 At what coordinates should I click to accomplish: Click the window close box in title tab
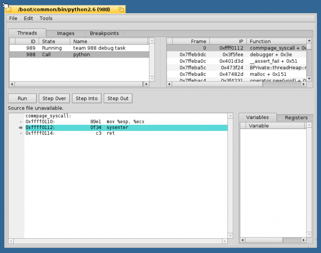point(8,9)
